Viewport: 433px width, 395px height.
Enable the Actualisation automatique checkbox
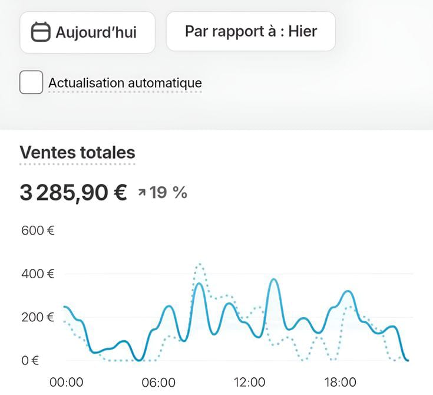31,83
